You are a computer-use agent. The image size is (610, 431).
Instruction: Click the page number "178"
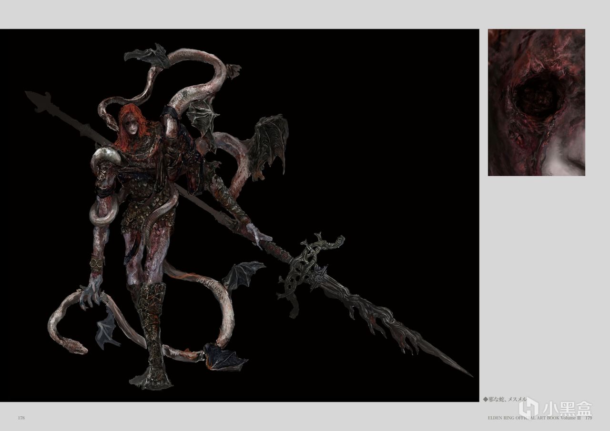pyautogui.click(x=21, y=418)
